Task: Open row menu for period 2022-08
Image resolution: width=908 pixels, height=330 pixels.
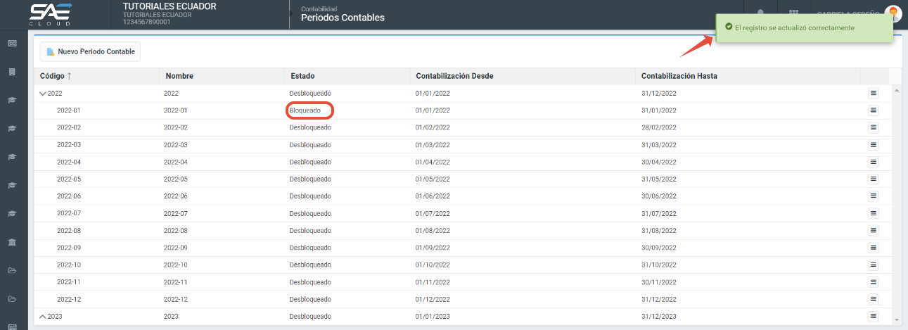Action: (873, 231)
